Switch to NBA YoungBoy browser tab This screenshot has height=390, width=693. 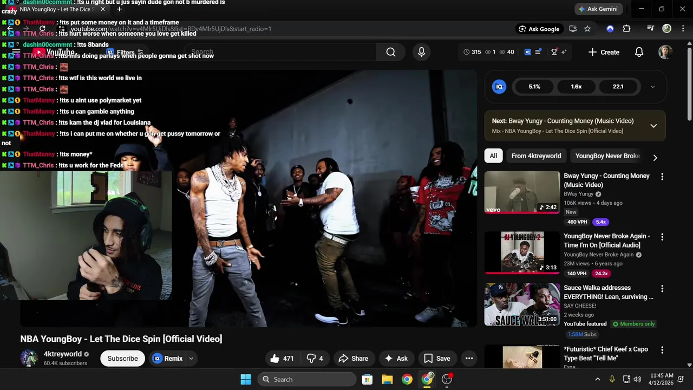57,9
